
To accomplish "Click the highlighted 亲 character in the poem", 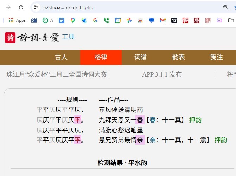I will tap(140, 140).
